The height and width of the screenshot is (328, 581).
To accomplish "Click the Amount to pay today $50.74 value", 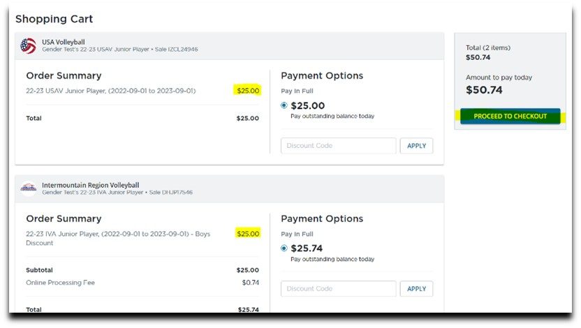I will [x=485, y=89].
